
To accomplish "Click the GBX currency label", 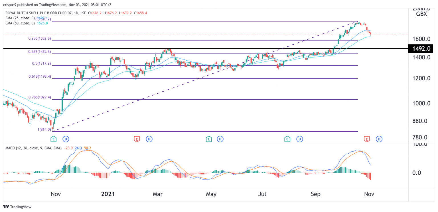I will point(421,14).
